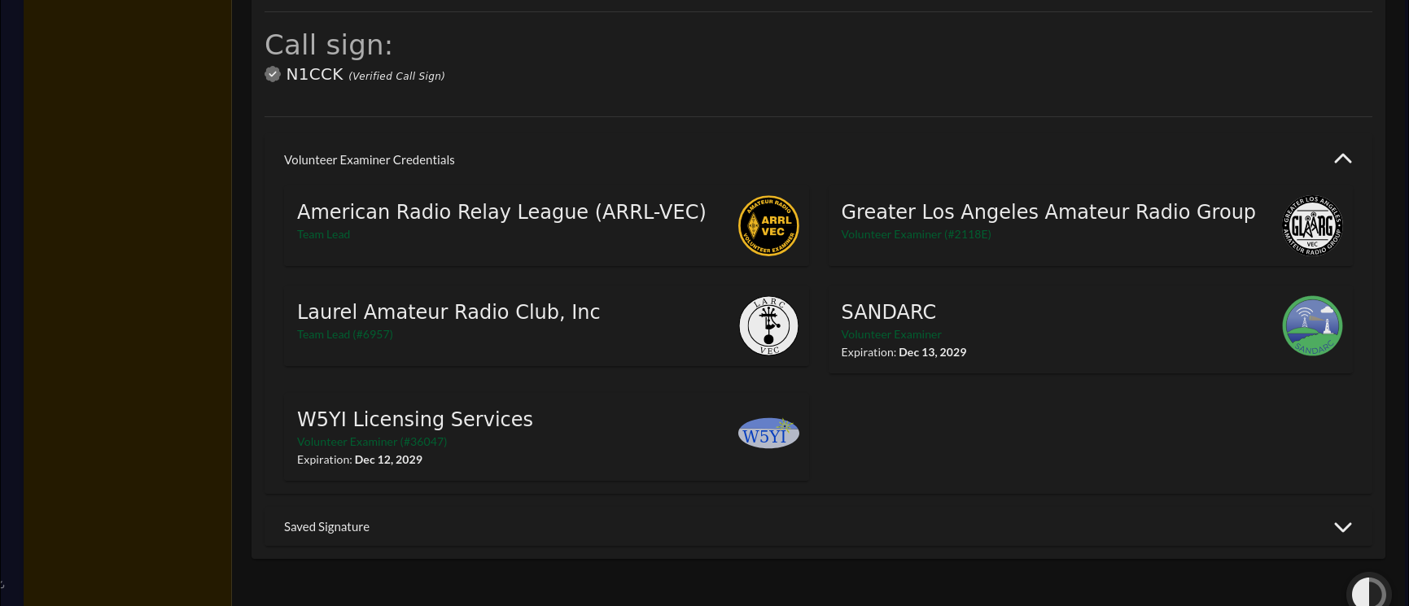
Task: Click the SANDARC green logo
Action: pos(1312,326)
